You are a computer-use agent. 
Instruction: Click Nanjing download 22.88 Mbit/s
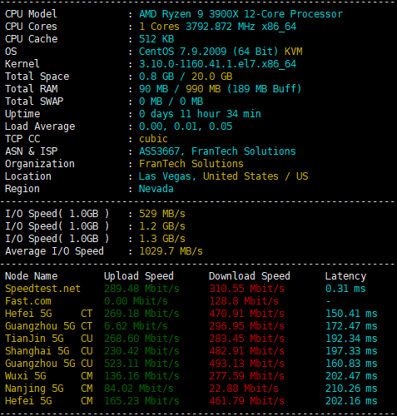click(x=244, y=389)
